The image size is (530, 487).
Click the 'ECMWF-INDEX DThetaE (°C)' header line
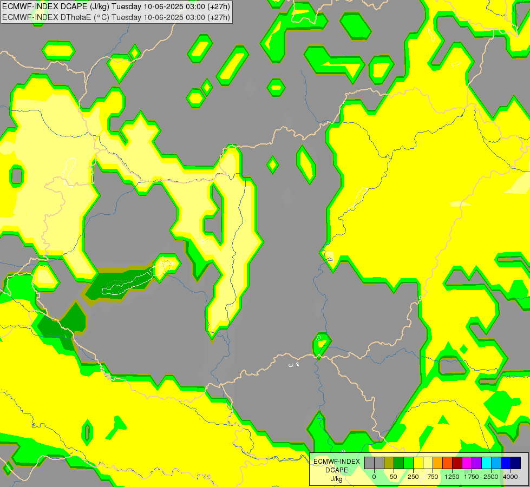point(116,17)
